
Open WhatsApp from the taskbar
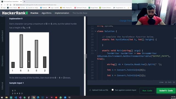[61, 97]
